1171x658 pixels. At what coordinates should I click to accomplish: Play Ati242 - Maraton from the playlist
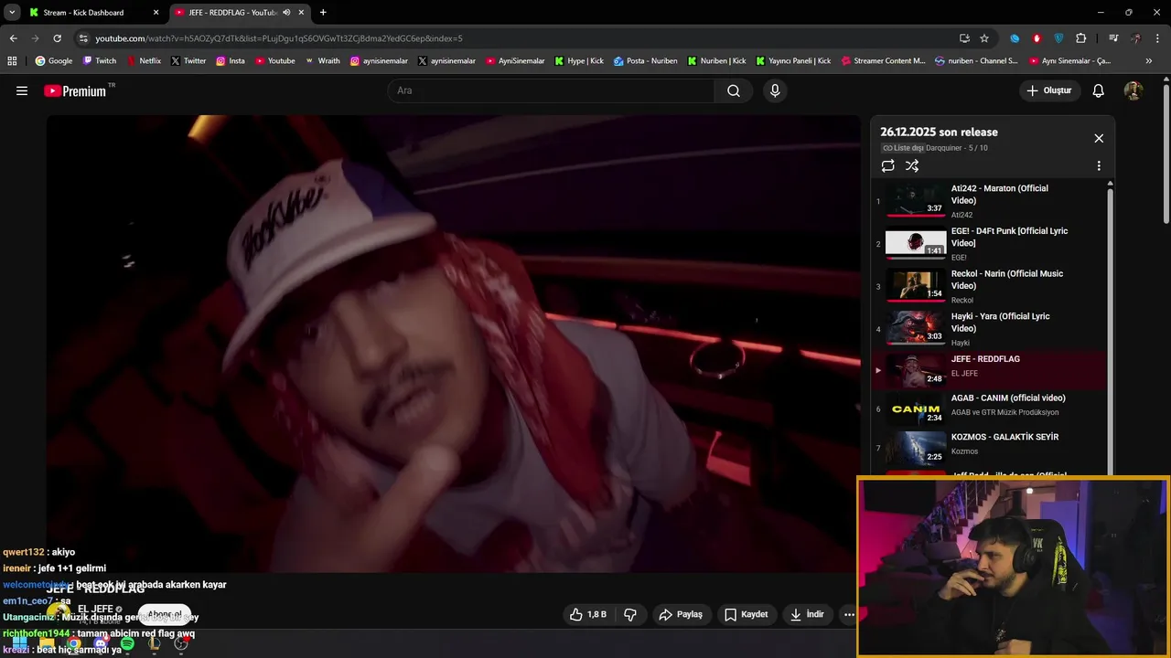point(989,201)
